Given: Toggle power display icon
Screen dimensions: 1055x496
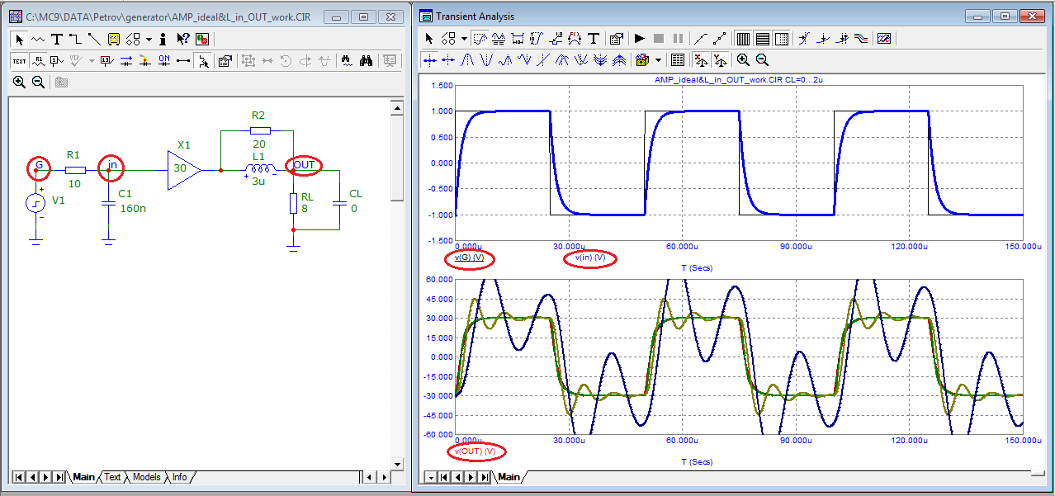Looking at the screenshot, I should [x=145, y=61].
